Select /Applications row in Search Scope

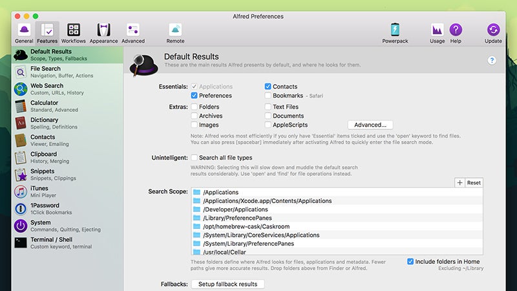pyautogui.click(x=337, y=192)
